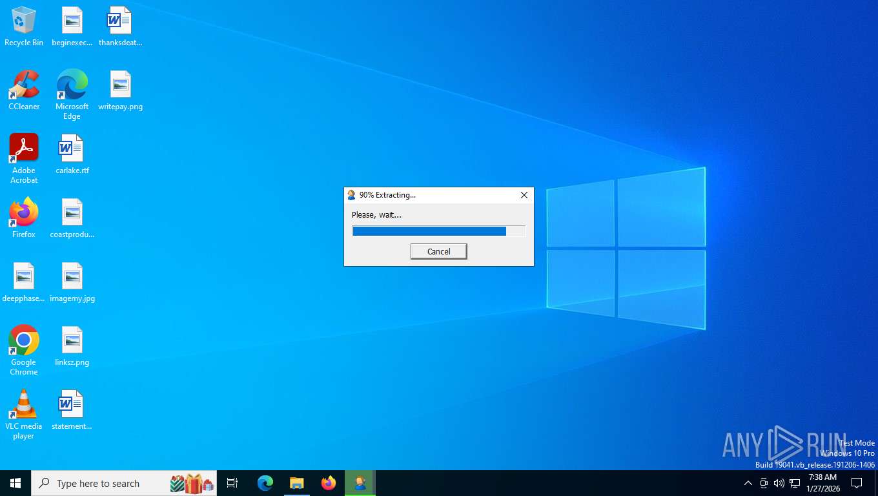
Task: Close the 90% Extracting dialog
Action: 524,195
